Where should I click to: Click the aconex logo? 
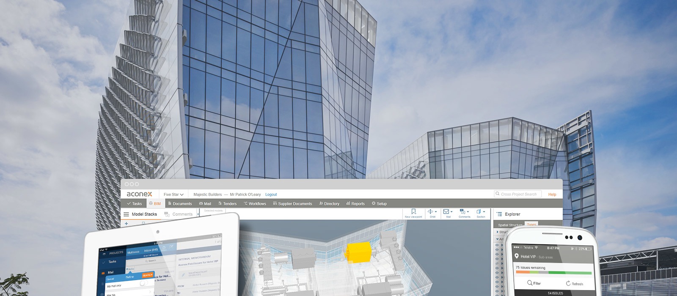[139, 194]
